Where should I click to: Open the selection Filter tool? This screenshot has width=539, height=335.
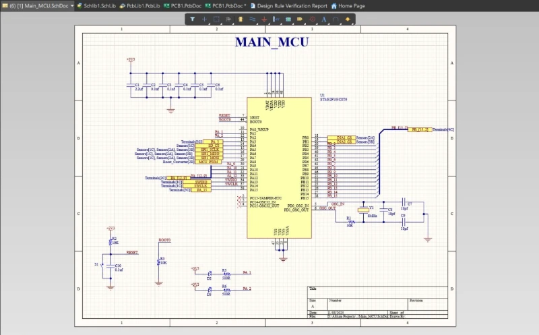pos(192,19)
